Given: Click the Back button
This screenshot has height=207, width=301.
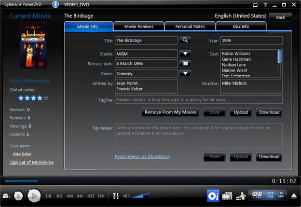Looking at the screenshot, I should (x=281, y=17).
